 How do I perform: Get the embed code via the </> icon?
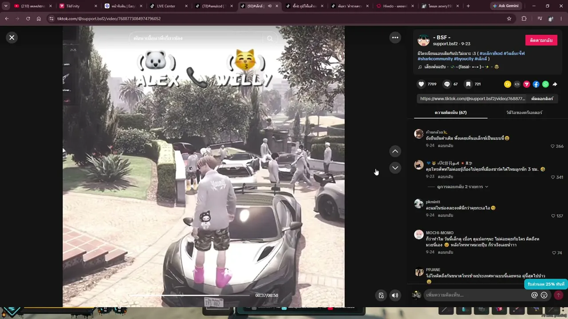[517, 84]
